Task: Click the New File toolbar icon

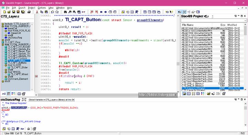Action: coord(4,12)
